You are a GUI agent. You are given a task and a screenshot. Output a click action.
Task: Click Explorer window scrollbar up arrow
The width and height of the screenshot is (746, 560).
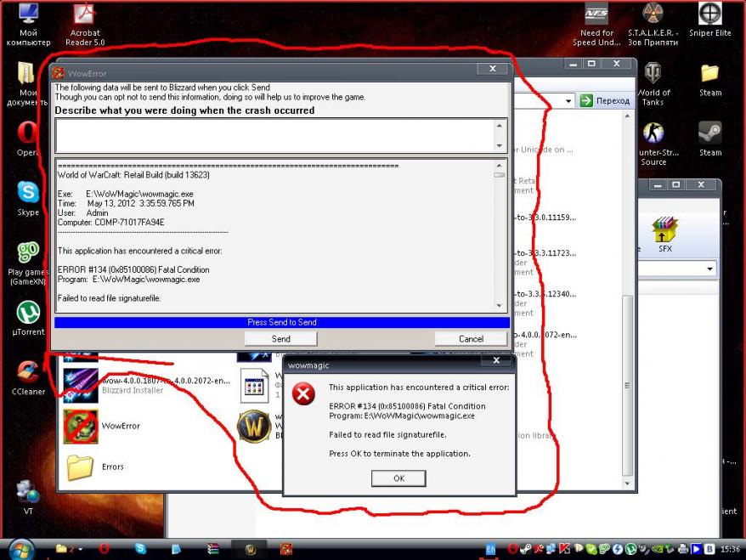click(627, 116)
